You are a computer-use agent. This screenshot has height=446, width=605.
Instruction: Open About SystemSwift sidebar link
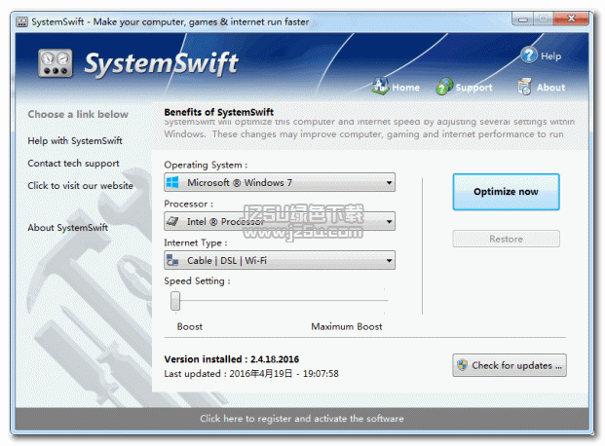coord(67,228)
